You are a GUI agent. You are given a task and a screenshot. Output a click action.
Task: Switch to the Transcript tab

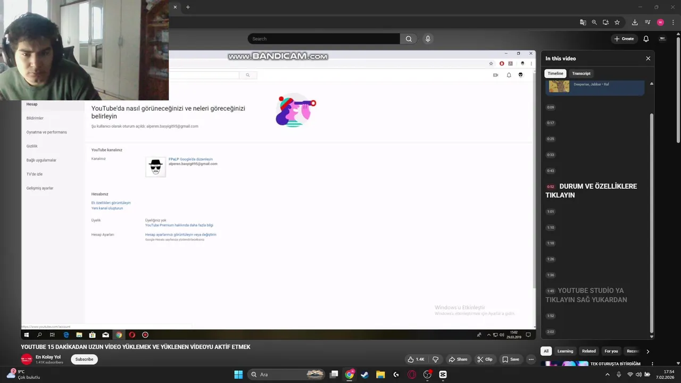[581, 73]
